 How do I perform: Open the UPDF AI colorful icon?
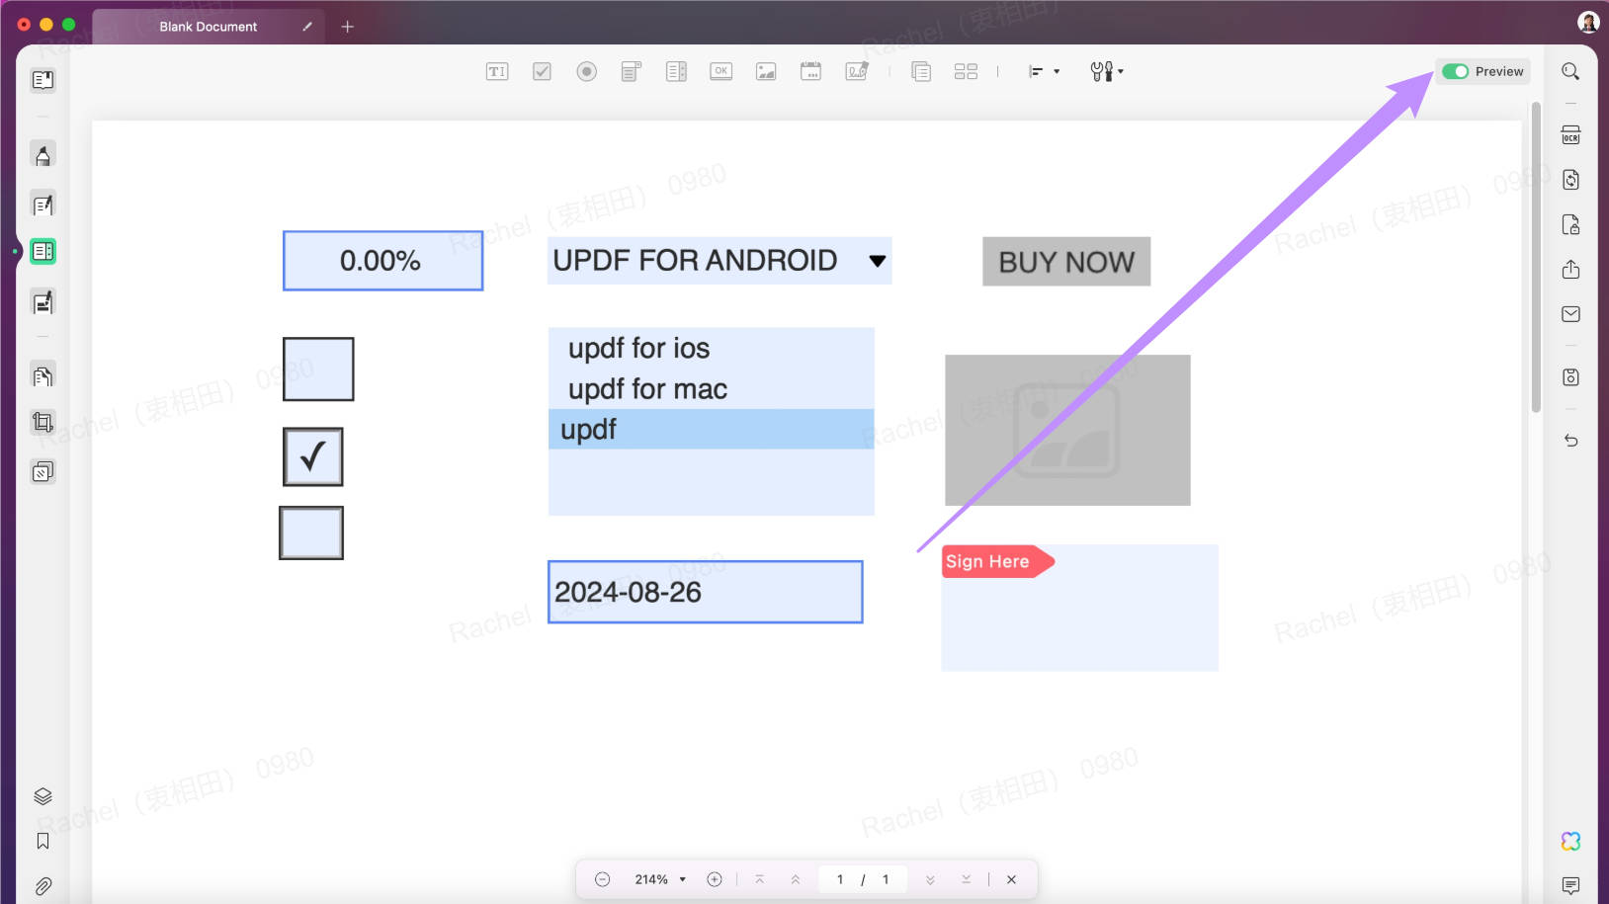tap(1570, 841)
